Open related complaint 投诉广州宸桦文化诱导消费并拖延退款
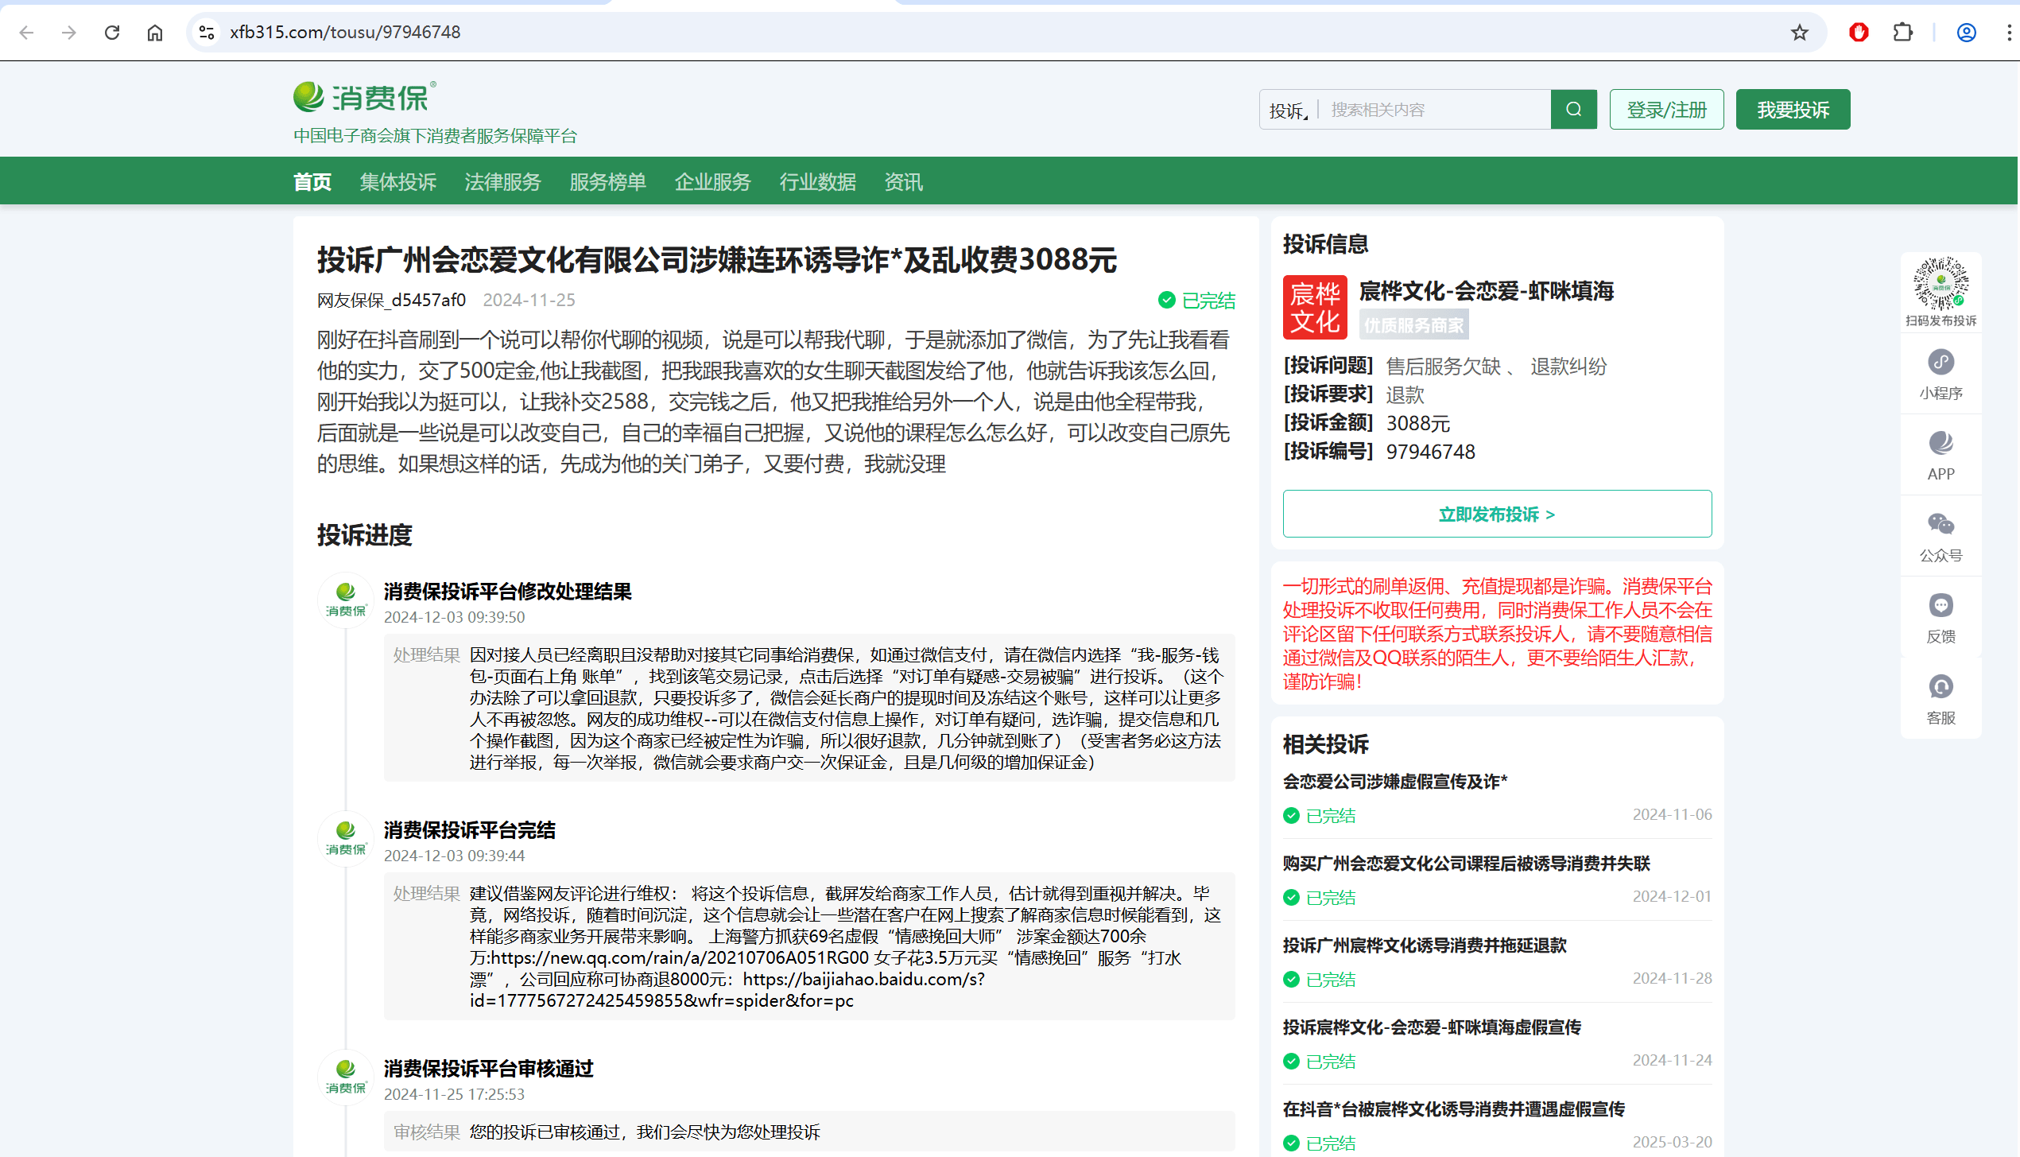 (1425, 945)
